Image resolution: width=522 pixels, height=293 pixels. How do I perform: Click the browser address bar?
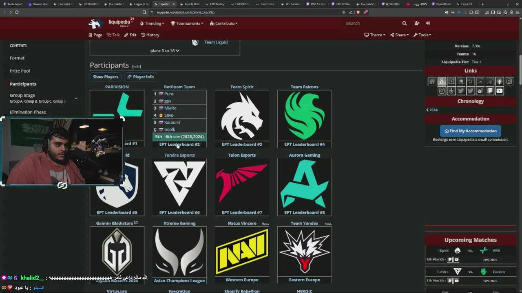[x=245, y=12]
